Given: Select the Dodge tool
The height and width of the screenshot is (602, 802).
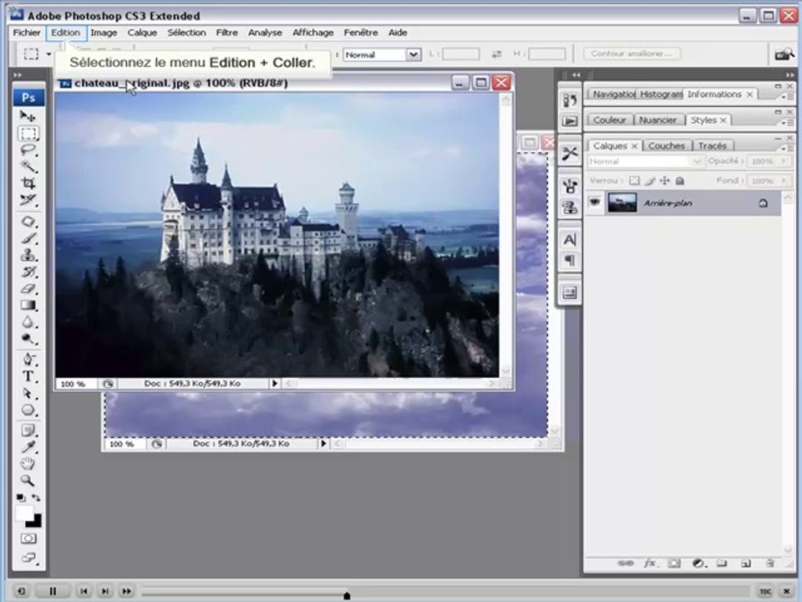Looking at the screenshot, I should (x=28, y=339).
